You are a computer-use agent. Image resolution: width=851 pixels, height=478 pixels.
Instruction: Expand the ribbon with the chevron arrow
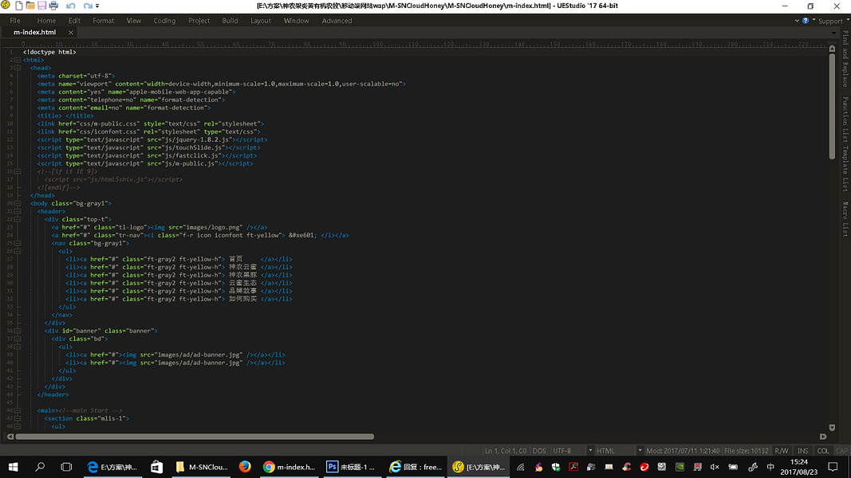[x=797, y=21]
